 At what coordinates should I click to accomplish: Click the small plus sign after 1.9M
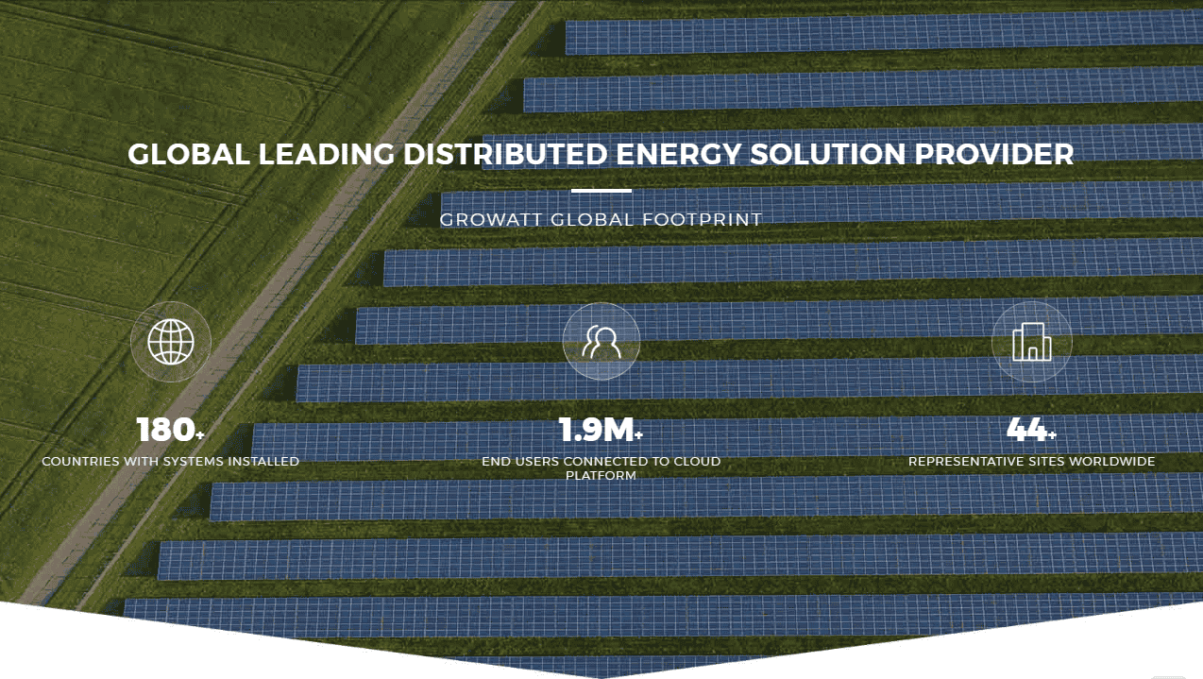(x=639, y=434)
